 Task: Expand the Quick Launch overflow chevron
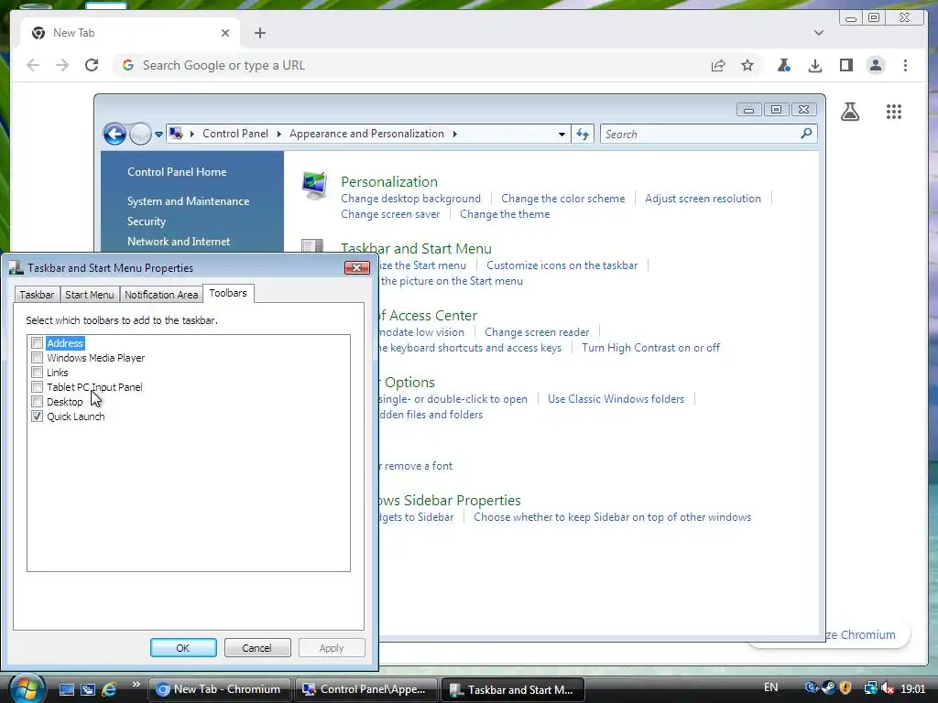click(136, 685)
